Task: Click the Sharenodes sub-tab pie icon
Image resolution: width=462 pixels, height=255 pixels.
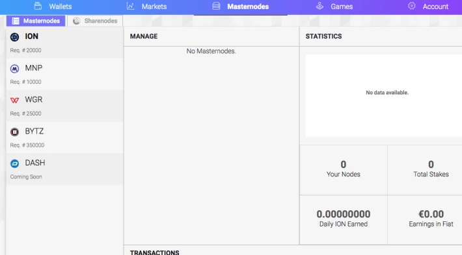Action: coord(77,21)
